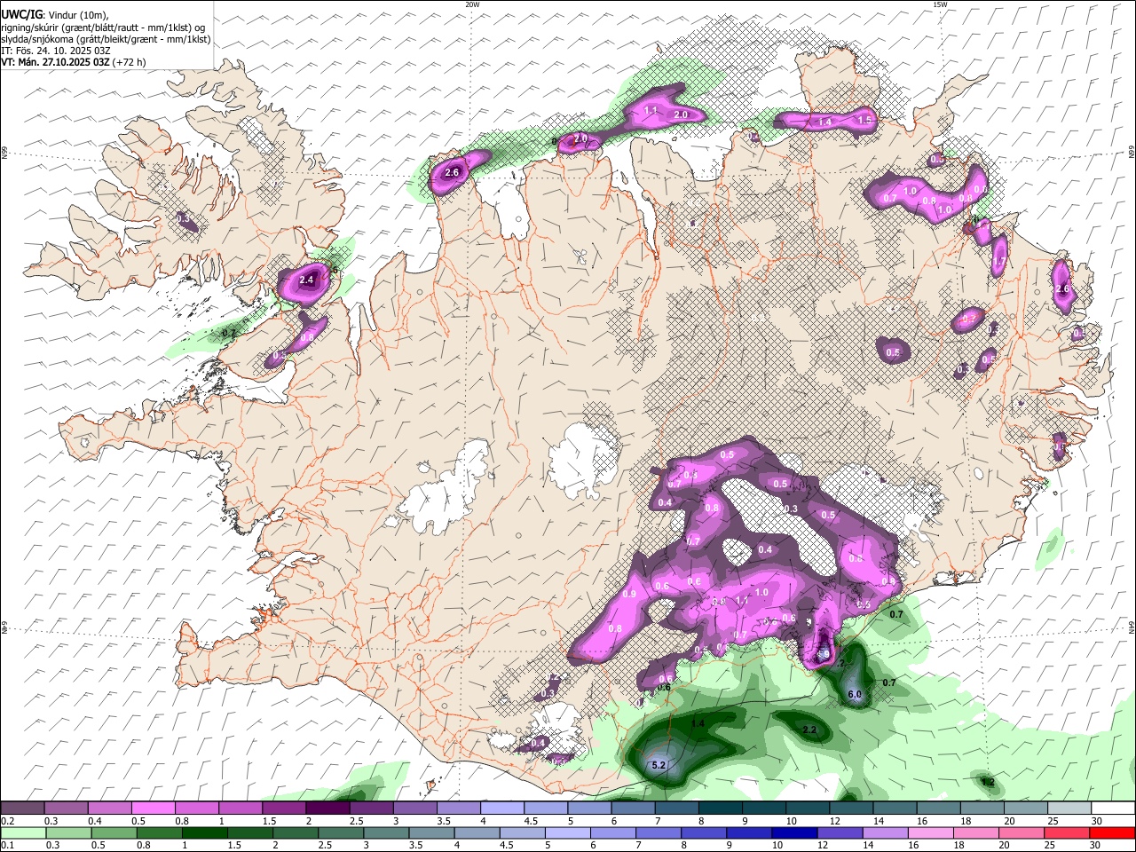Image resolution: width=1136 pixels, height=852 pixels.
Task: Click the white 1.5 snowfall value
Action: pos(865,119)
